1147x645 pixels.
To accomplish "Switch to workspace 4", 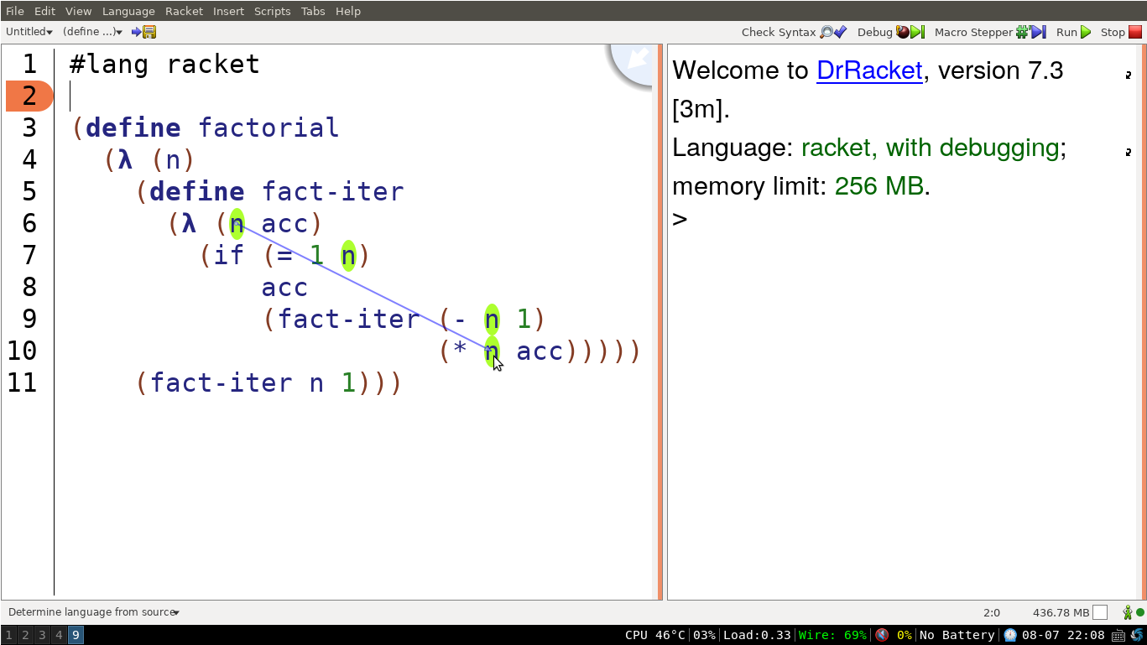I will (x=59, y=635).
